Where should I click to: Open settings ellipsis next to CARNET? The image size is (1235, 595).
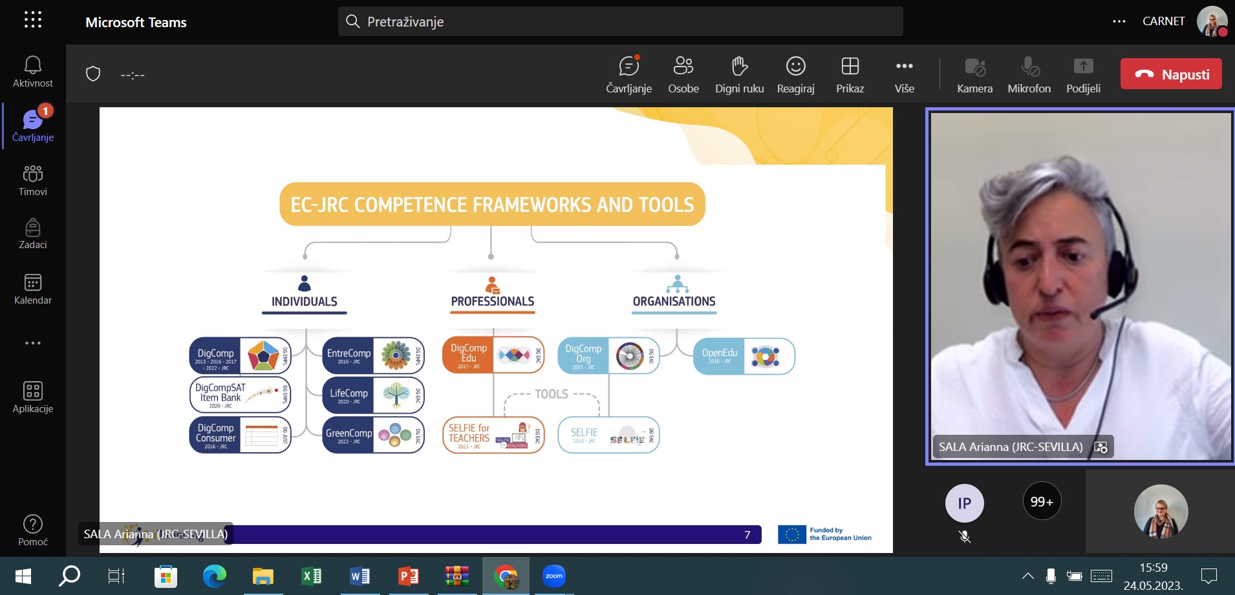[1119, 21]
